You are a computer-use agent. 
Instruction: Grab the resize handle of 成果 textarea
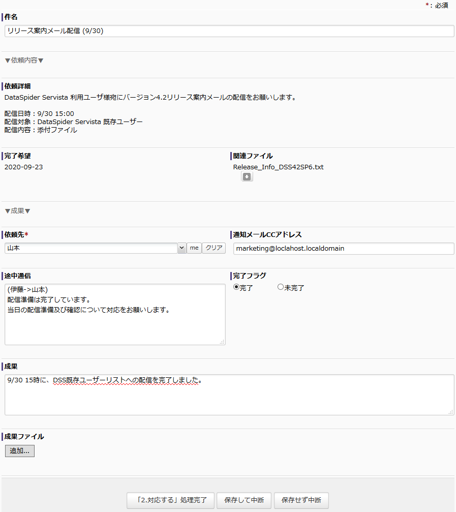pos(450,412)
